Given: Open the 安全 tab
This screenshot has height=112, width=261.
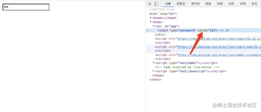Looking at the screenshot, I should 254,4.
